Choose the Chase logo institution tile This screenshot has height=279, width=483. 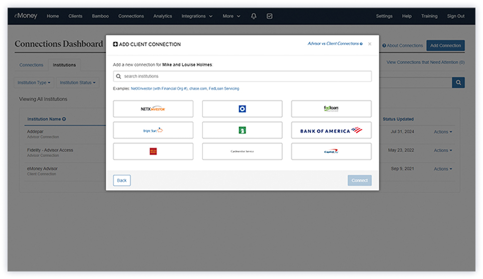coord(242,109)
